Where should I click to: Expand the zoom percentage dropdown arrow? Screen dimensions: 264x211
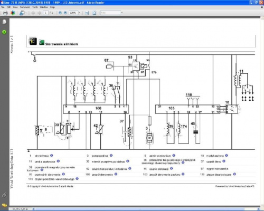coord(79,13)
